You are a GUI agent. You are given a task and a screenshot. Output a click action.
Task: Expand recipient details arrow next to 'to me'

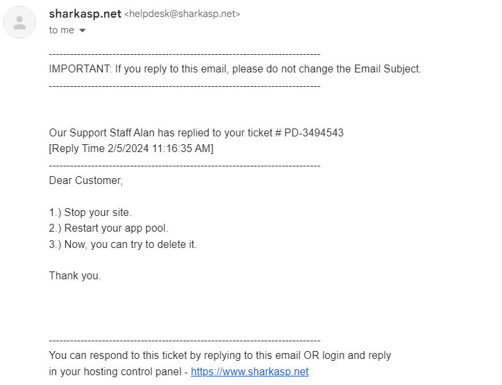82,31
